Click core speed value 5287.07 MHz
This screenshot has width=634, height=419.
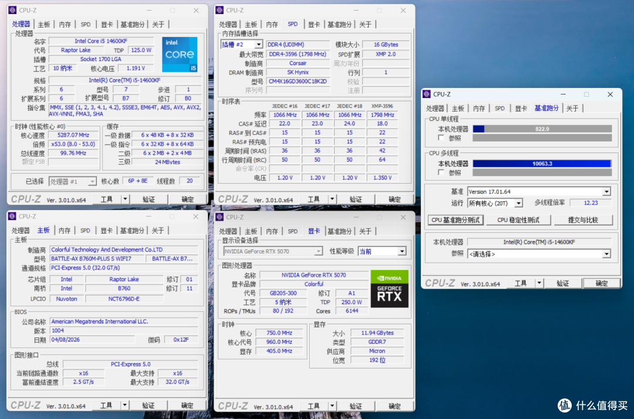tap(73, 135)
